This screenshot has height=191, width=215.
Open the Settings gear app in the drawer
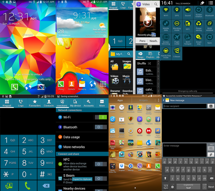coord(130,166)
